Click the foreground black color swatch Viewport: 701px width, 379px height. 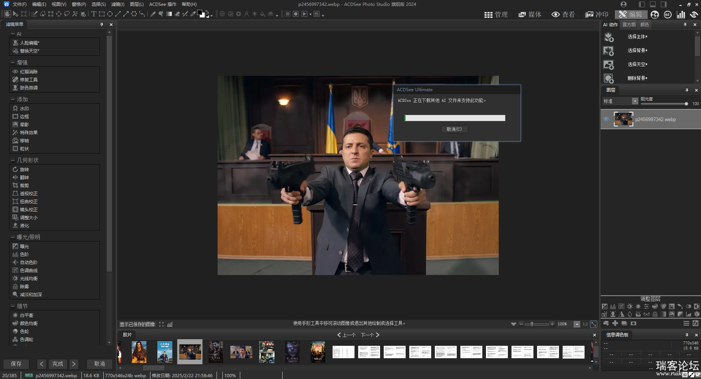pyautogui.click(x=200, y=12)
